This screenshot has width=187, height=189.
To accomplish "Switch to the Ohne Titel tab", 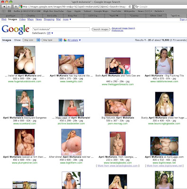I will 156,16.
